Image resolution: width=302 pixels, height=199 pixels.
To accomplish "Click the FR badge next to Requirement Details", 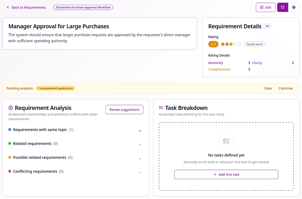I will tap(267, 26).
